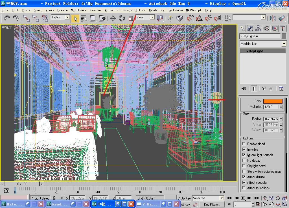Image resolution: width=289 pixels, height=208 pixels.
Task: Adjust the Multiplier spinner arrows
Action: pos(281,107)
